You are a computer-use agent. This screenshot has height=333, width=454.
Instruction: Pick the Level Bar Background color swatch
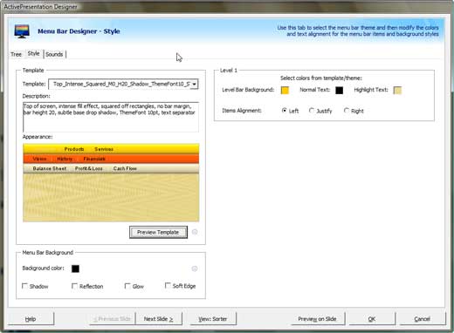point(285,90)
